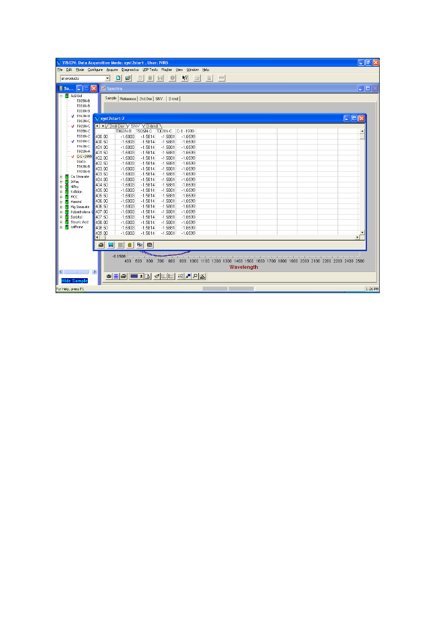Click the chart icon at end of Spectra toolbar
This screenshot has height=630, width=446.
point(203,276)
